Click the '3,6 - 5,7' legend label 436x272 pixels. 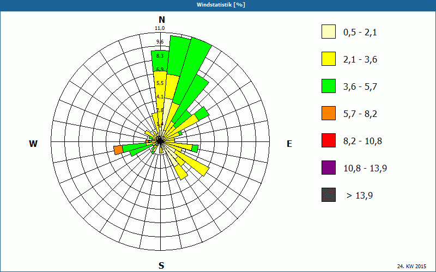360,87
